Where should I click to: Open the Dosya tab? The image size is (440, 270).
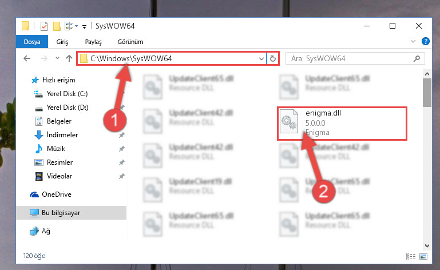[32, 42]
